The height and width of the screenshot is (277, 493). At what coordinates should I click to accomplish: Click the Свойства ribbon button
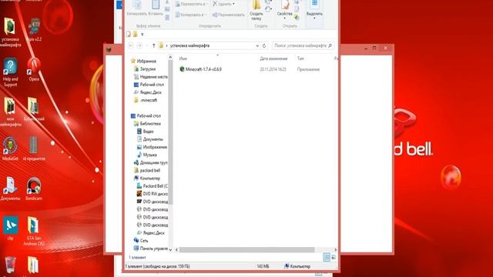284,9
